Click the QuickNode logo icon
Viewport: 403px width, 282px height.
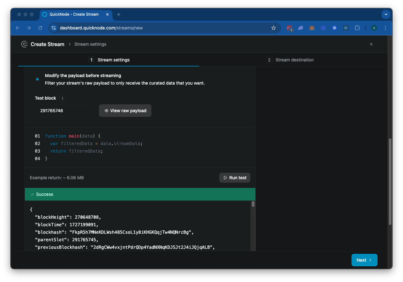[24, 44]
